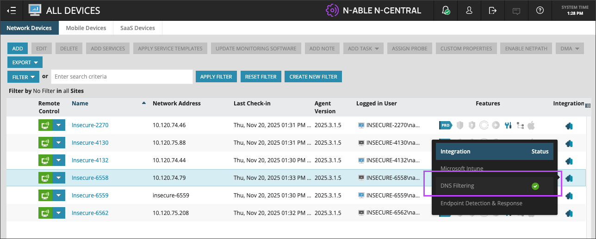Click the chat feedback icon
Image resolution: width=596 pixels, height=239 pixels.
516,10
